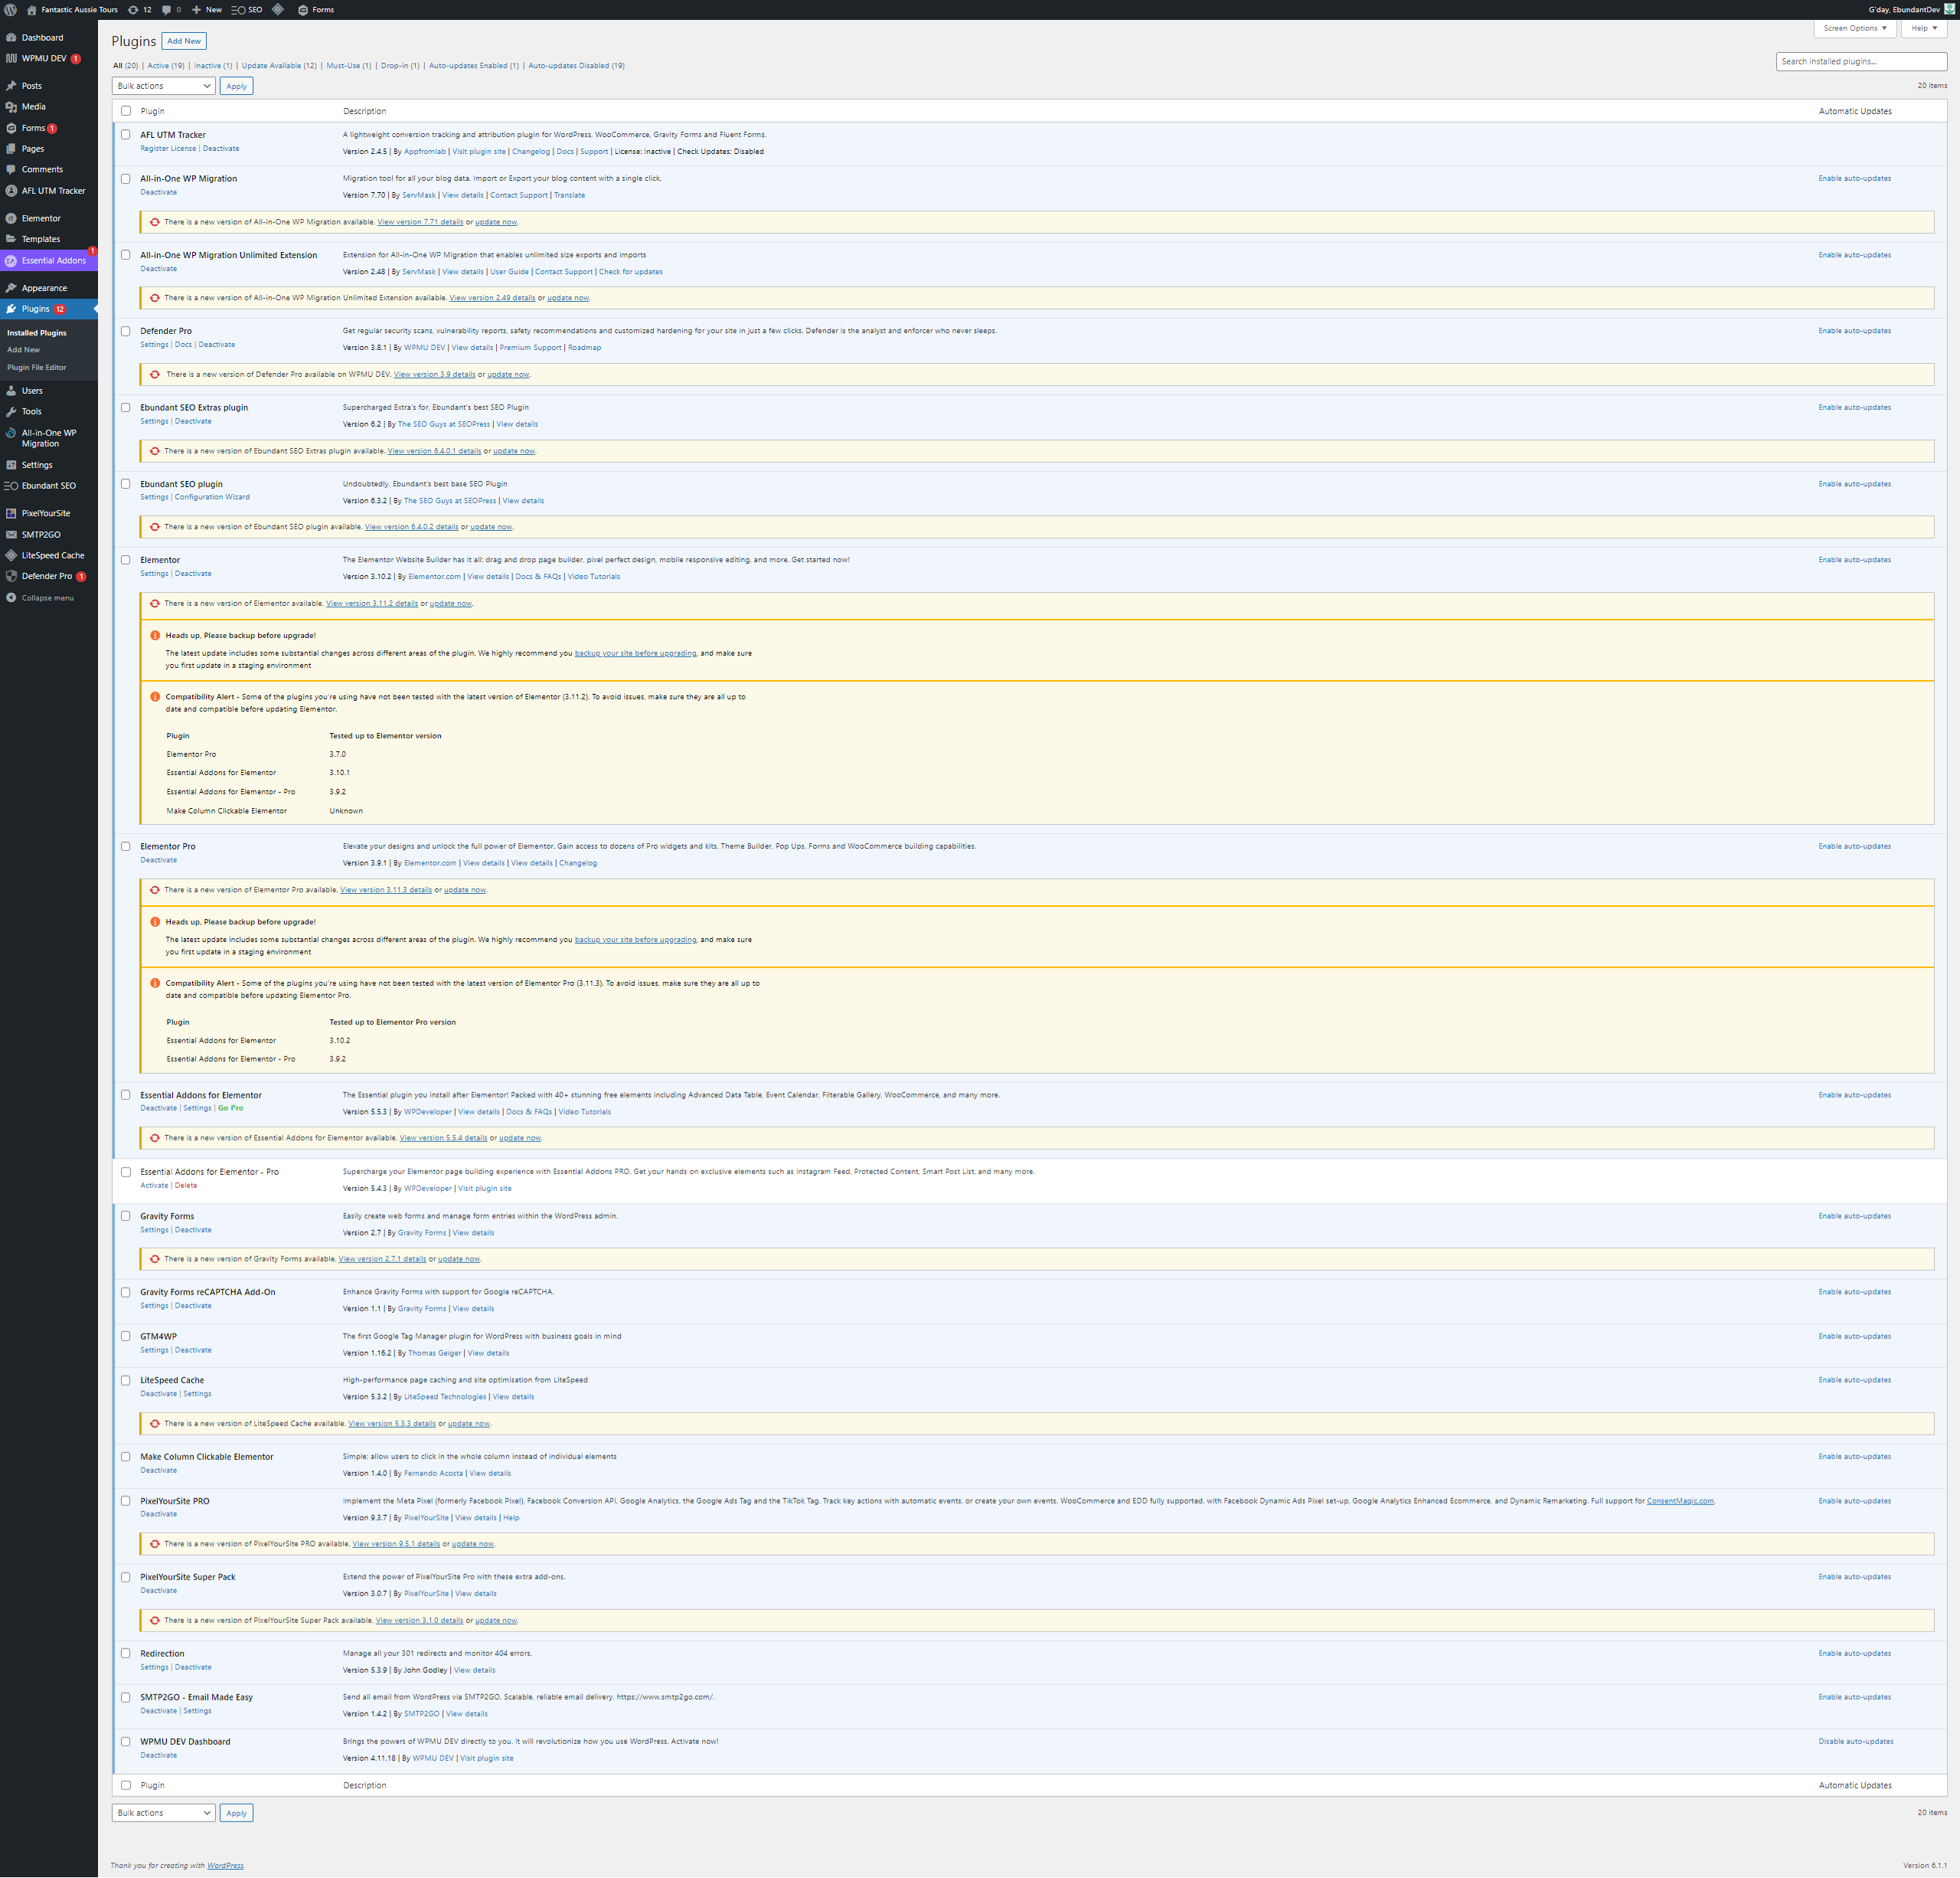Screen dimensions: 1960x1878
Task: Click the Elementor sidebar menu icon
Action: [11, 218]
